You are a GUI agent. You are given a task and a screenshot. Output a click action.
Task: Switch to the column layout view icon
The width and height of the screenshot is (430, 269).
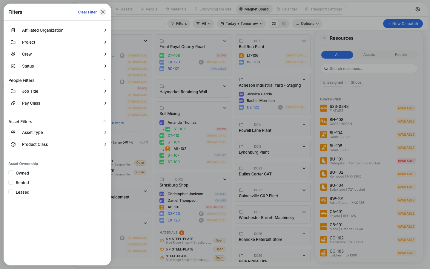click(x=284, y=24)
